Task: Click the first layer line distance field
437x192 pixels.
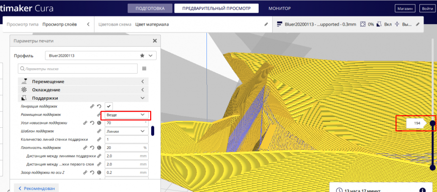Action: click(x=127, y=164)
